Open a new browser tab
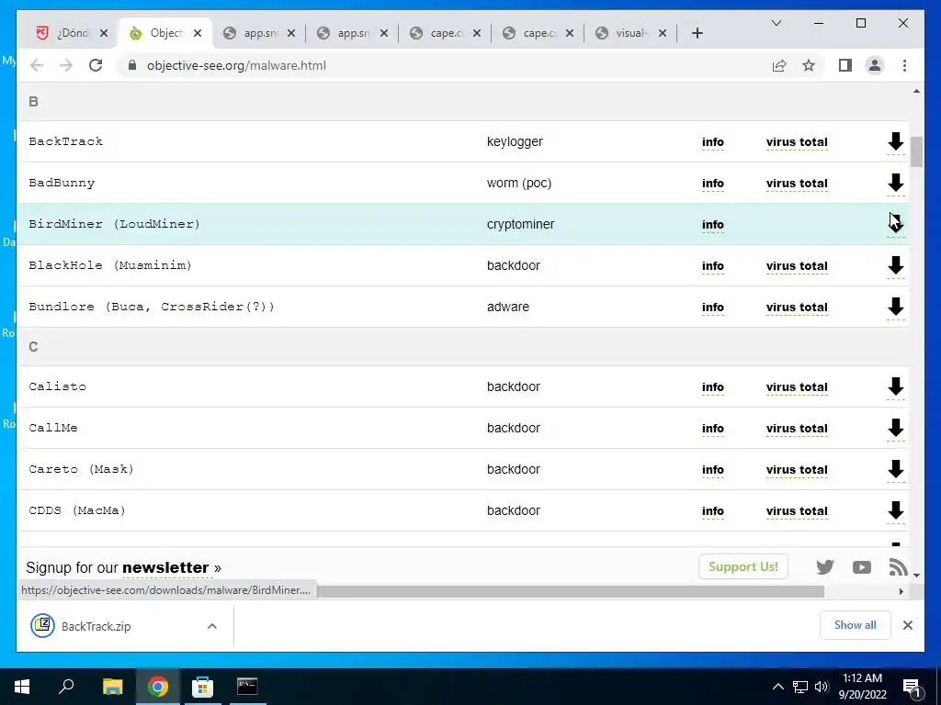The height and width of the screenshot is (705, 941). coord(697,33)
